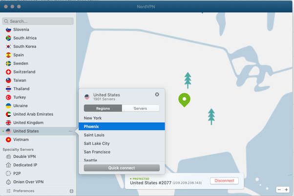Select New York region

[122, 118]
